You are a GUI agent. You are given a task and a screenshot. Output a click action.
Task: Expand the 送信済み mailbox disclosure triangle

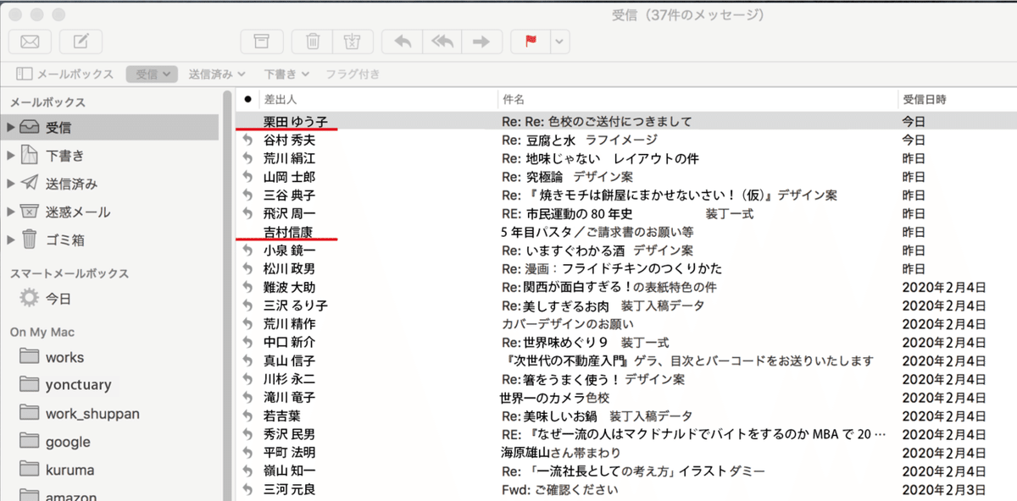(11, 184)
